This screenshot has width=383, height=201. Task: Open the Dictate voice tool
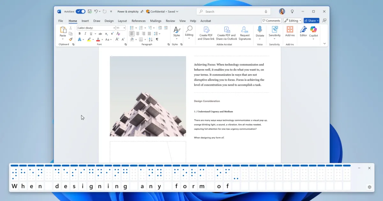(259, 32)
